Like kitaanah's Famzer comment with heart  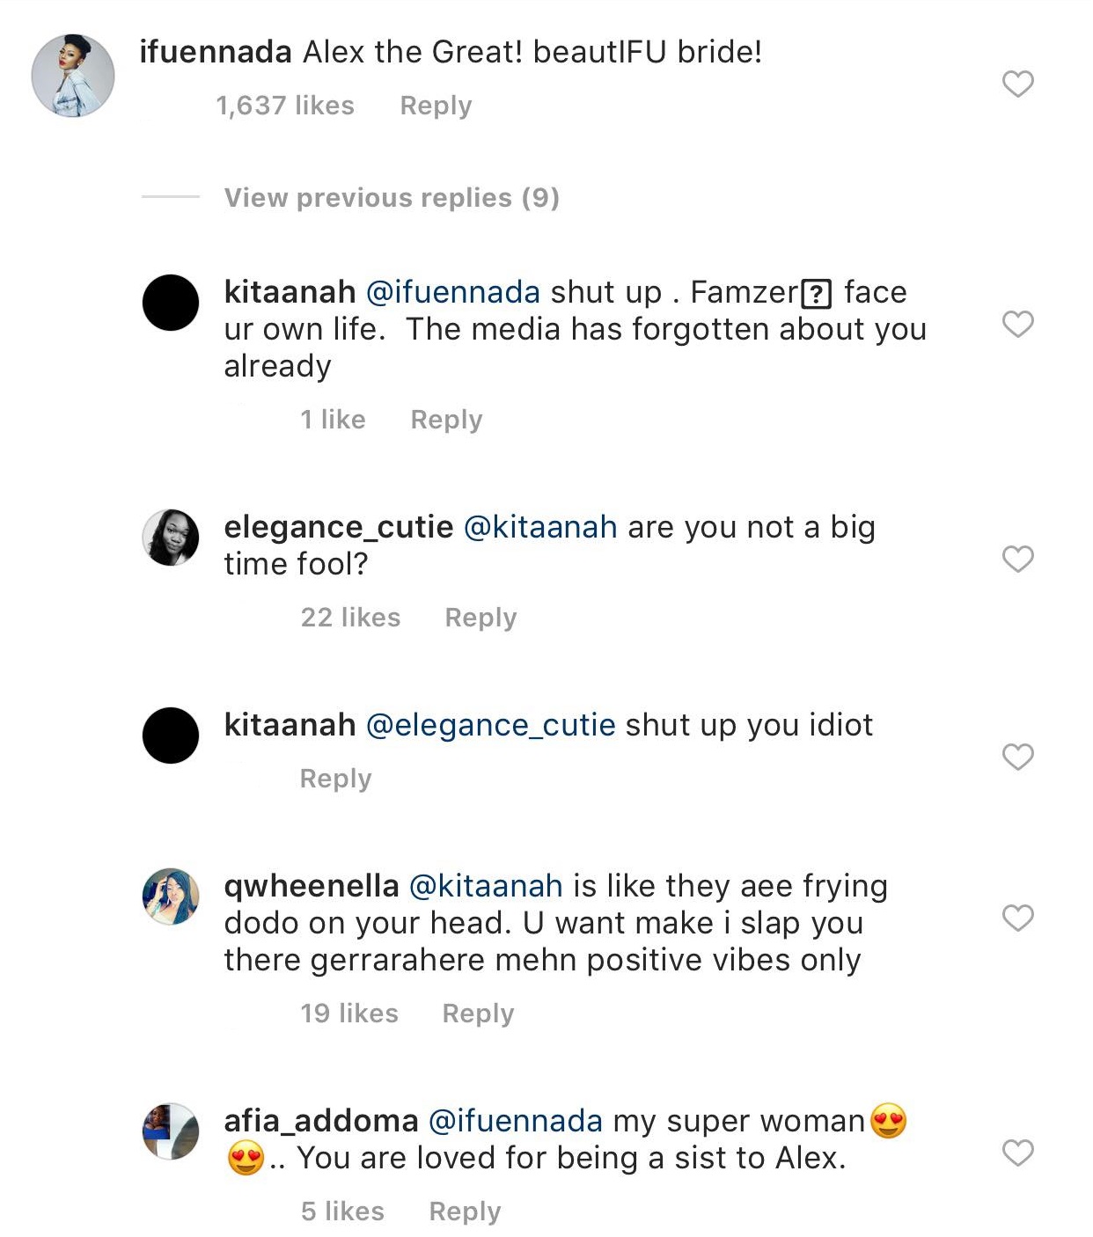1017,324
